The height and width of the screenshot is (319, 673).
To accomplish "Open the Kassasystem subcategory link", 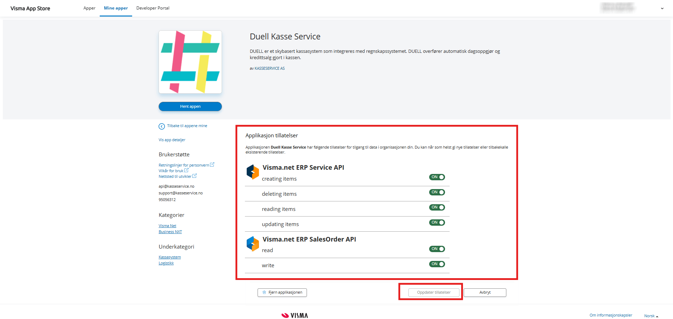I will (169, 257).
